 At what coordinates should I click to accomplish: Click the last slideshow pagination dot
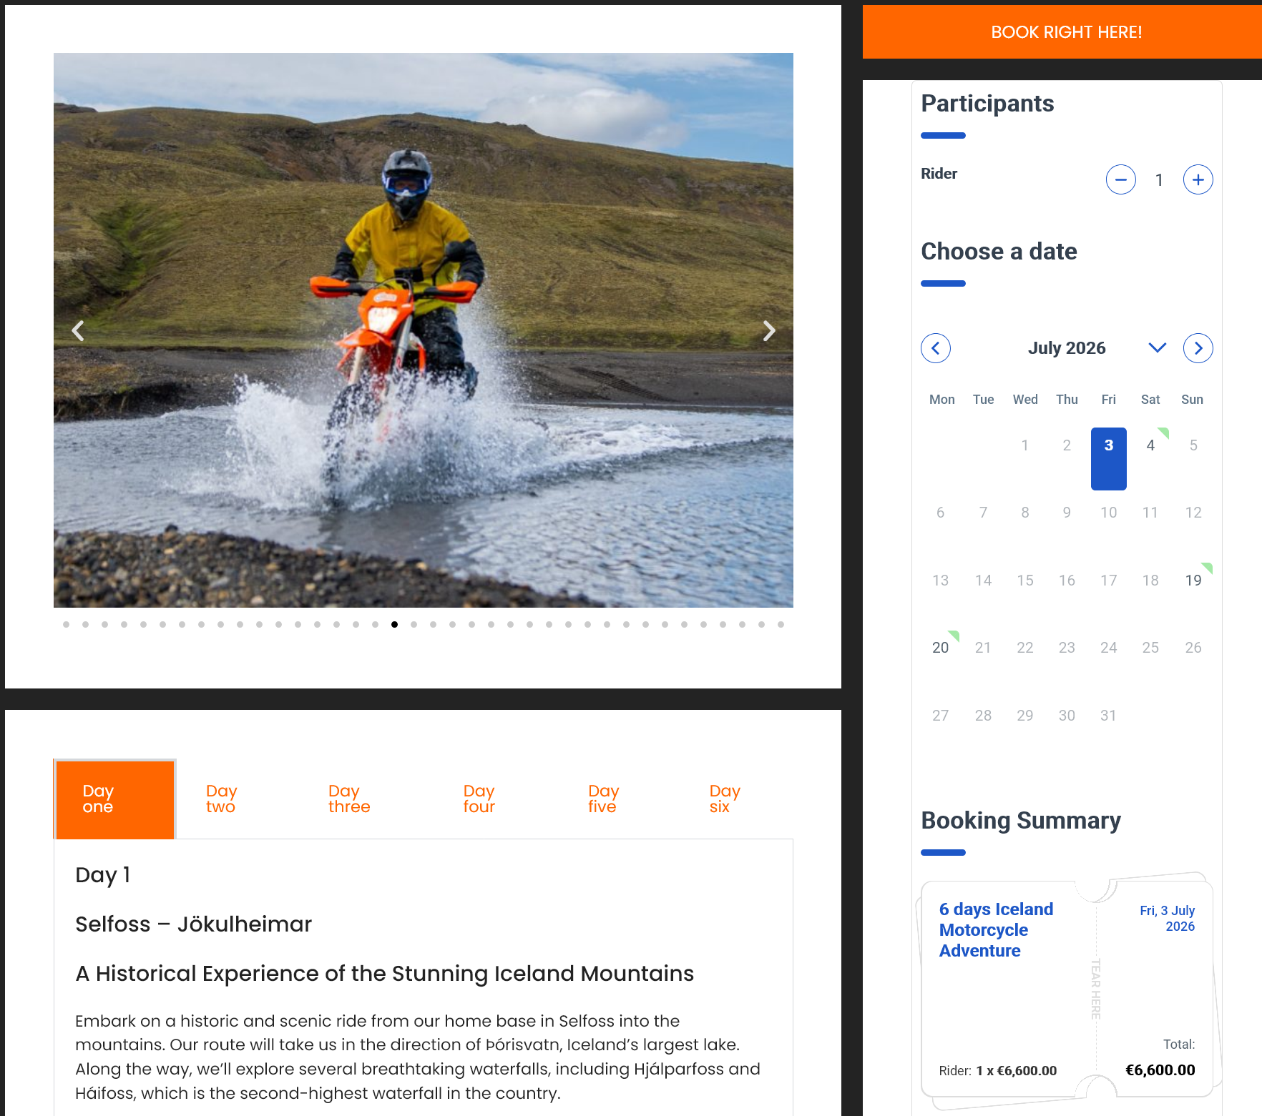[781, 625]
